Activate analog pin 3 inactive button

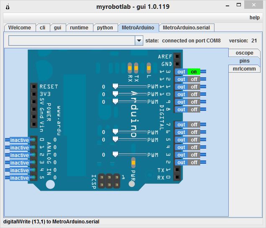(x=20, y=163)
